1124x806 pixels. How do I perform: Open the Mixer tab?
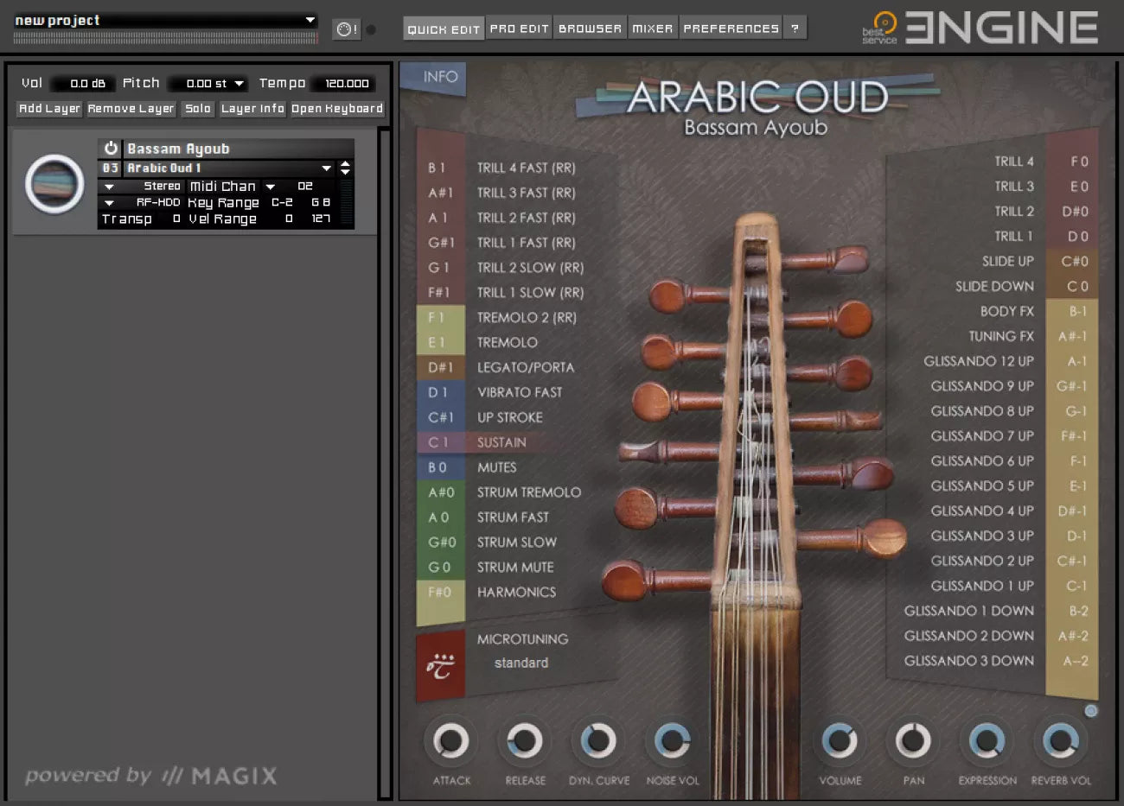[652, 29]
